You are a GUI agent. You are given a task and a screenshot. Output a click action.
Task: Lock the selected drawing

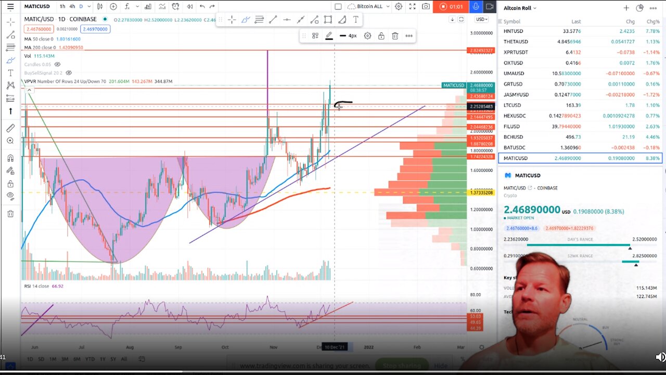[x=381, y=36]
